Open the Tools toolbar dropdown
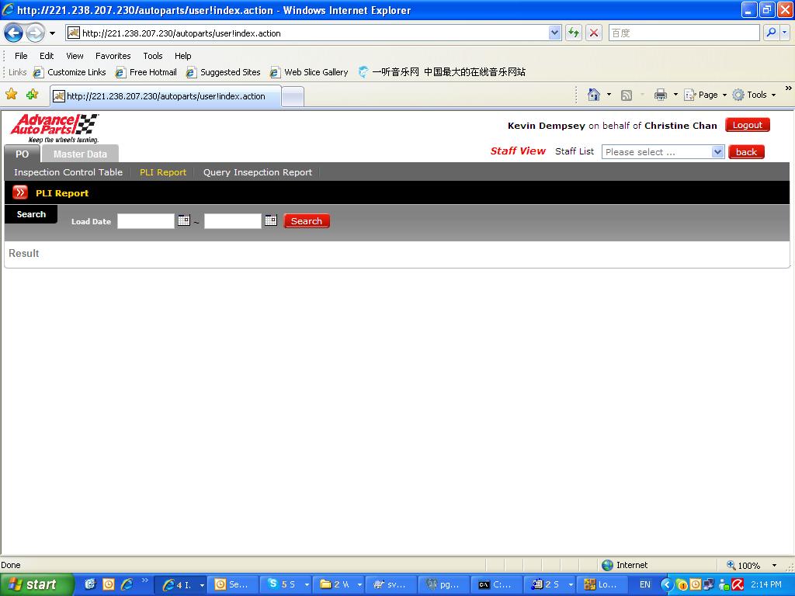 tap(755, 95)
